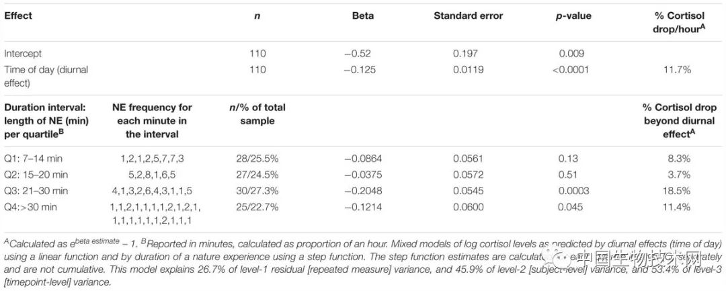The width and height of the screenshot is (726, 291).
Task: Select the "Q4:>30 min" row label
Action: [30, 206]
